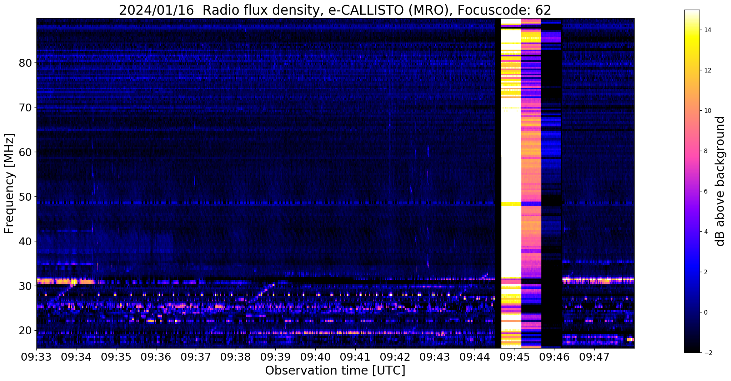
Task: Click the 40 MHz frequency tick label
Action: click(25, 241)
